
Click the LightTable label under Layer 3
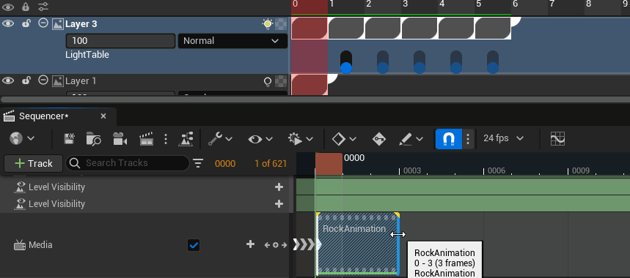point(87,54)
